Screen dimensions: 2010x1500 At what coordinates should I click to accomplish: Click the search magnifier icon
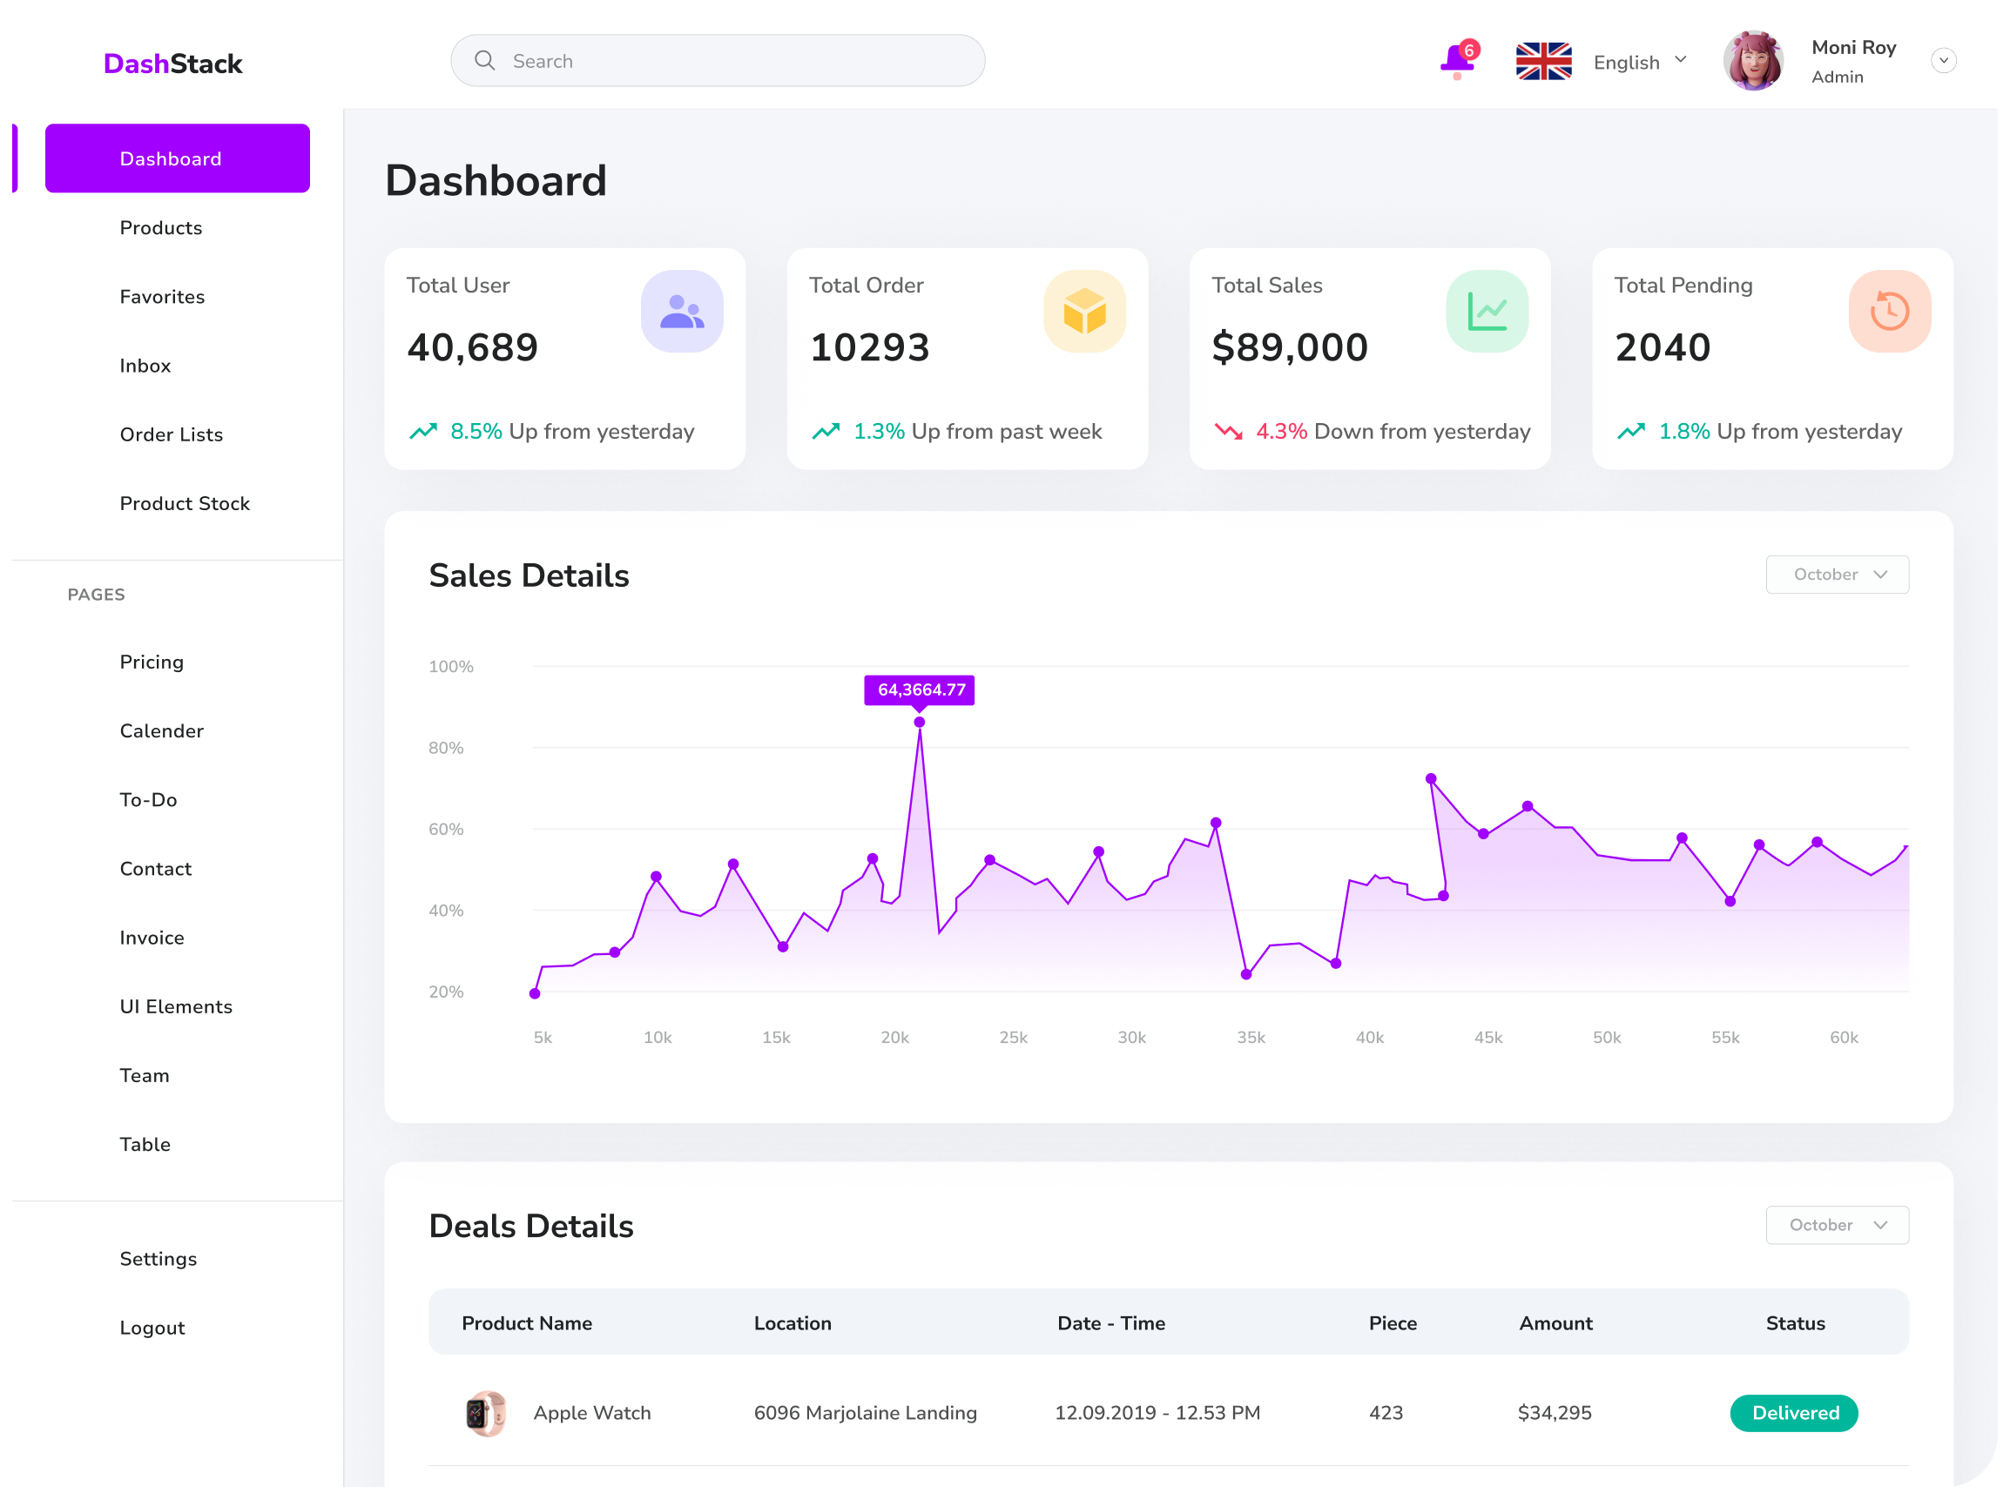coord(485,61)
